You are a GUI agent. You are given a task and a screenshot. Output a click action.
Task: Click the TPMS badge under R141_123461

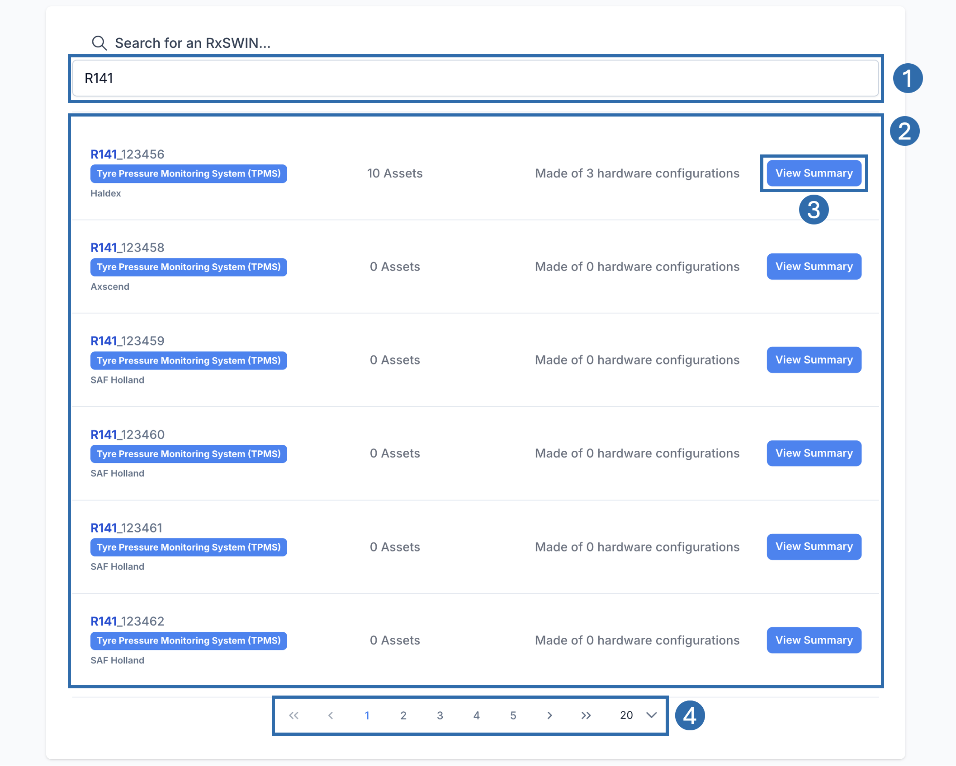[x=188, y=547]
